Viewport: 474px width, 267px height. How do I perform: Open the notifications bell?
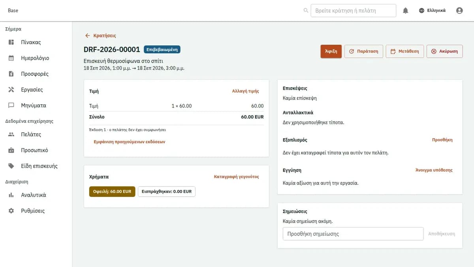pos(406,11)
